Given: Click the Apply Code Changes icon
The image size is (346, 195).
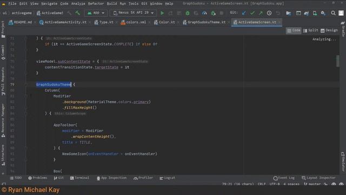Looking at the screenshot, I should pos(179,13).
